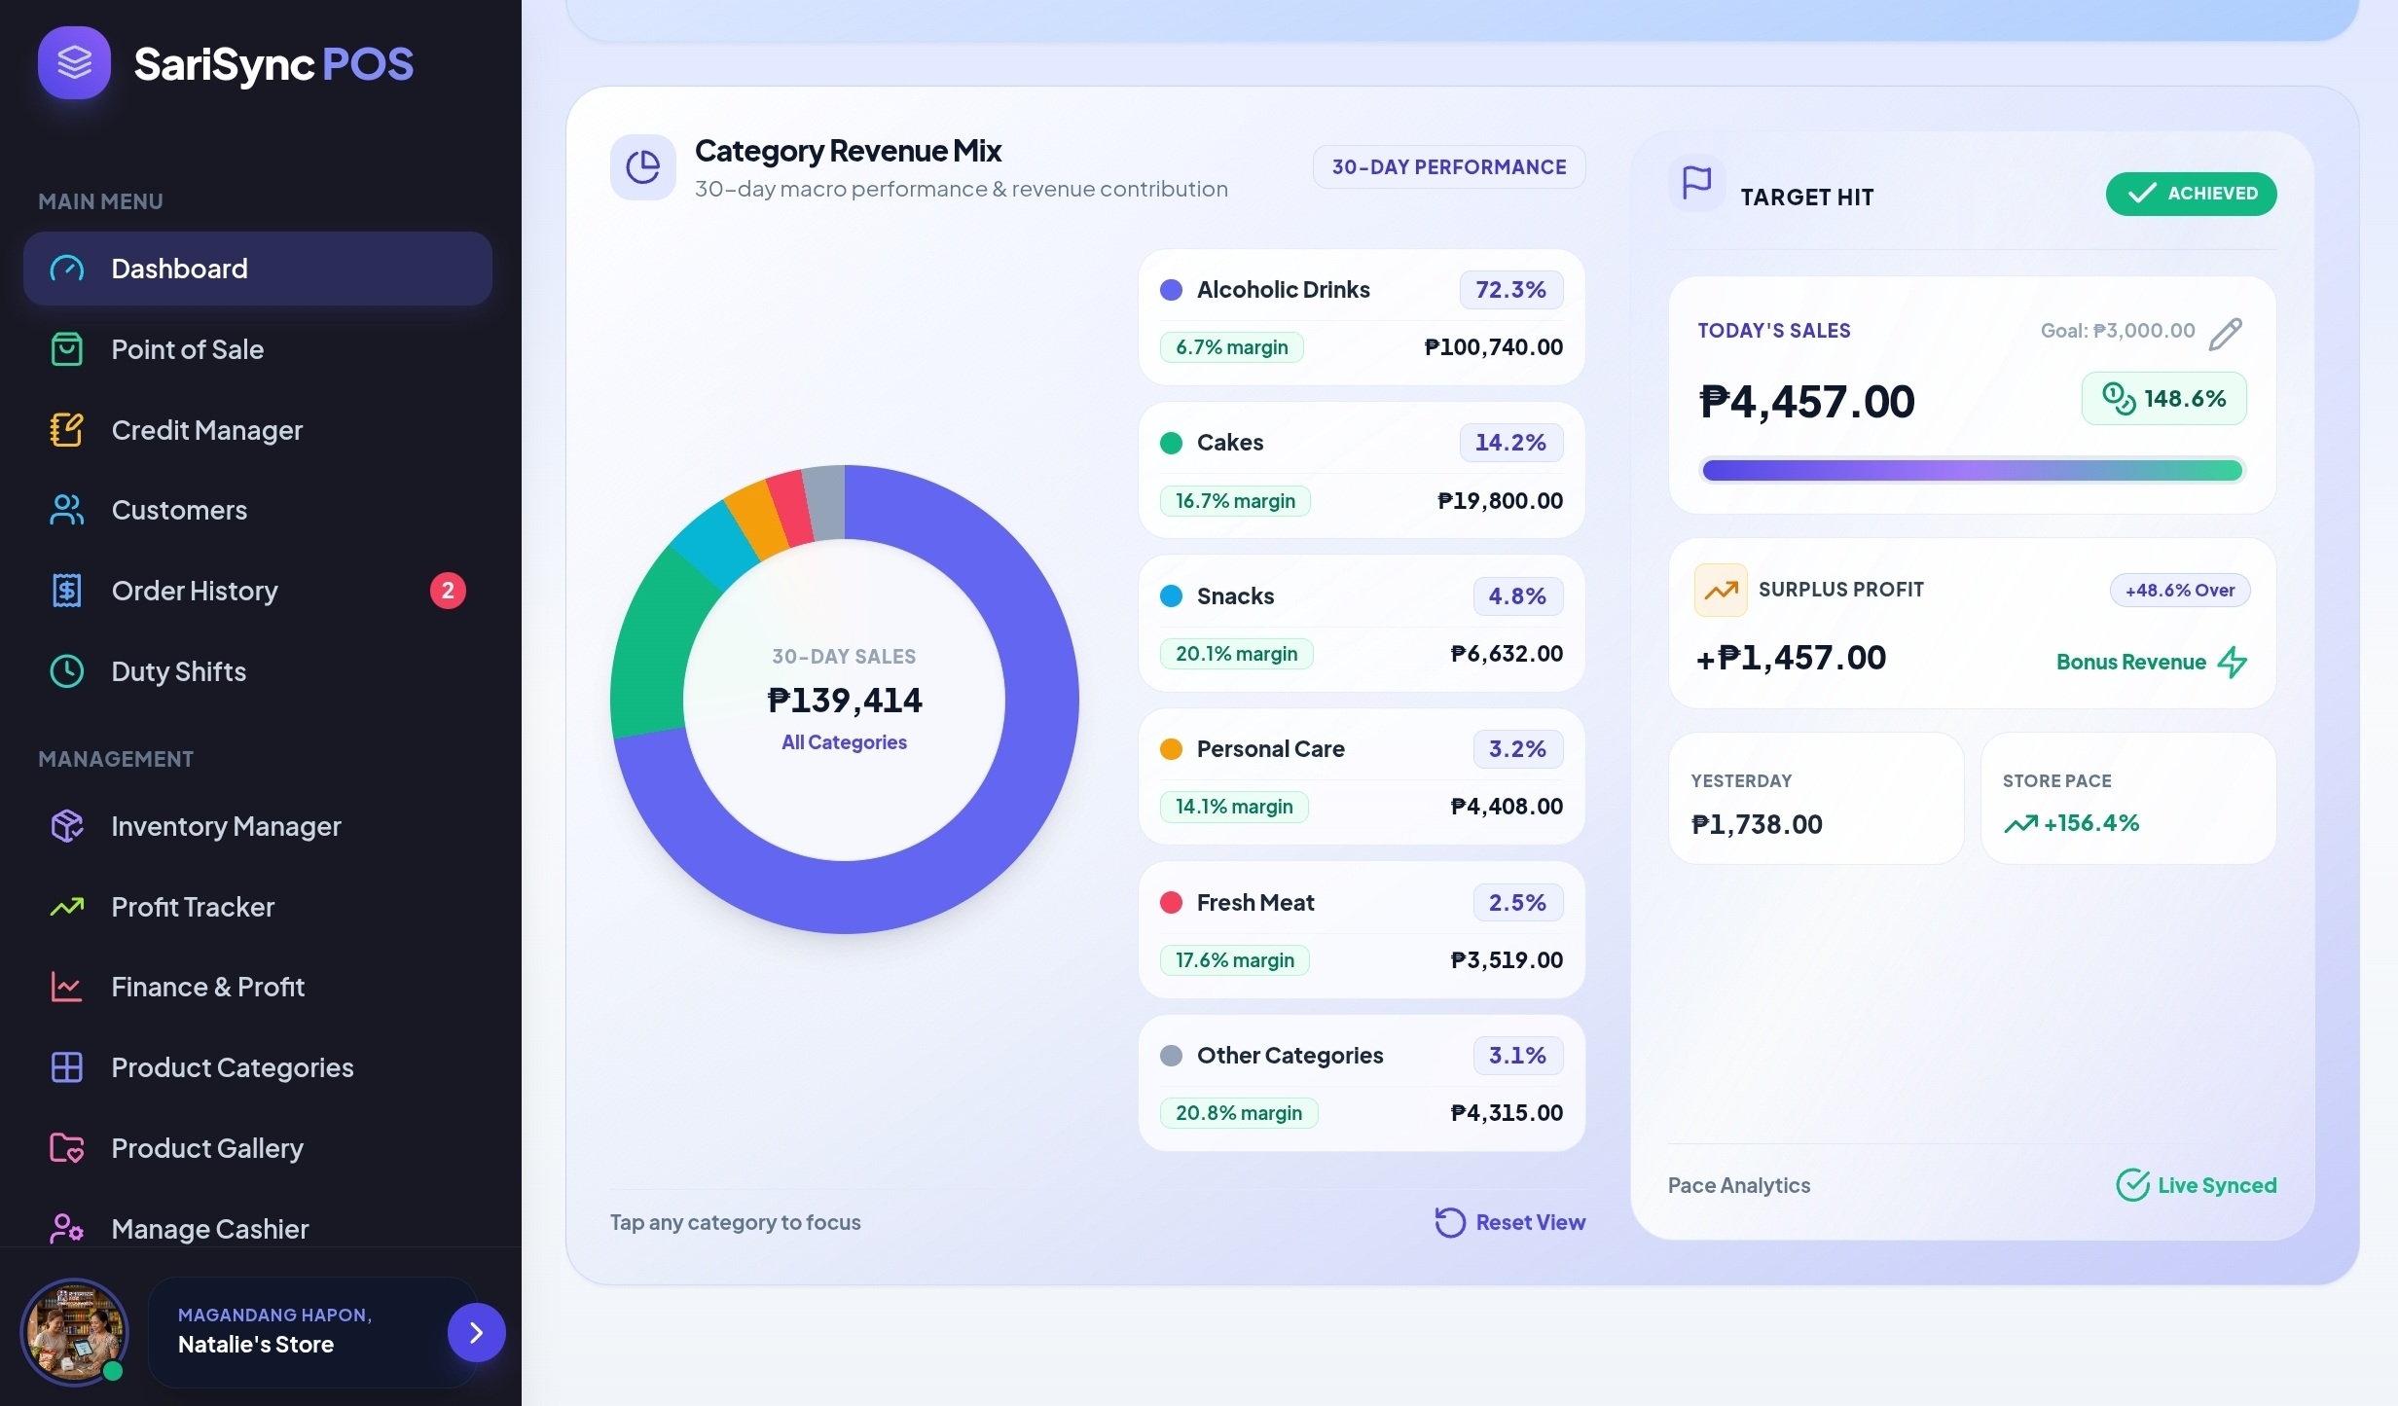Click the Order History notification badge 2
Viewport: 2398px width, 1406px height.
[448, 591]
